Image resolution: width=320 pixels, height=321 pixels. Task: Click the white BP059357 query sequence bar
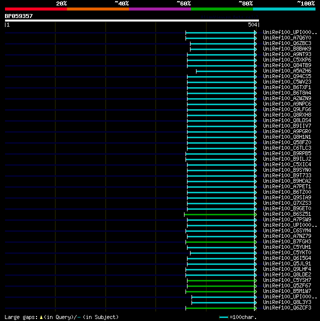point(132,21)
